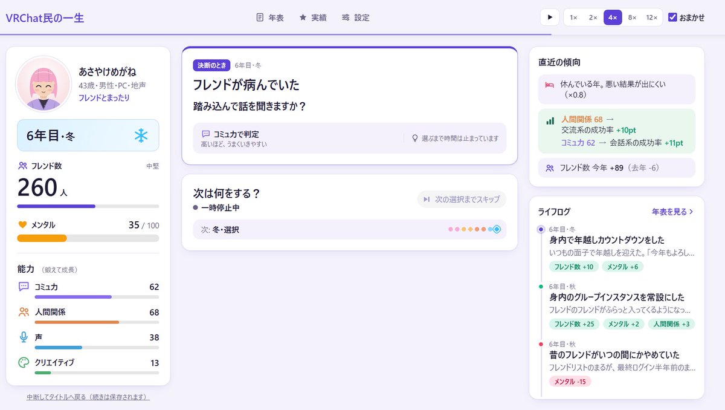This screenshot has height=410, width=725.
Task: Select the 4× speed option
Action: click(613, 18)
